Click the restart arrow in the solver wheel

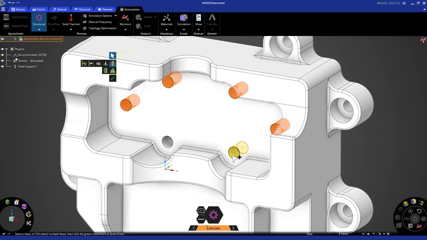click(419, 211)
